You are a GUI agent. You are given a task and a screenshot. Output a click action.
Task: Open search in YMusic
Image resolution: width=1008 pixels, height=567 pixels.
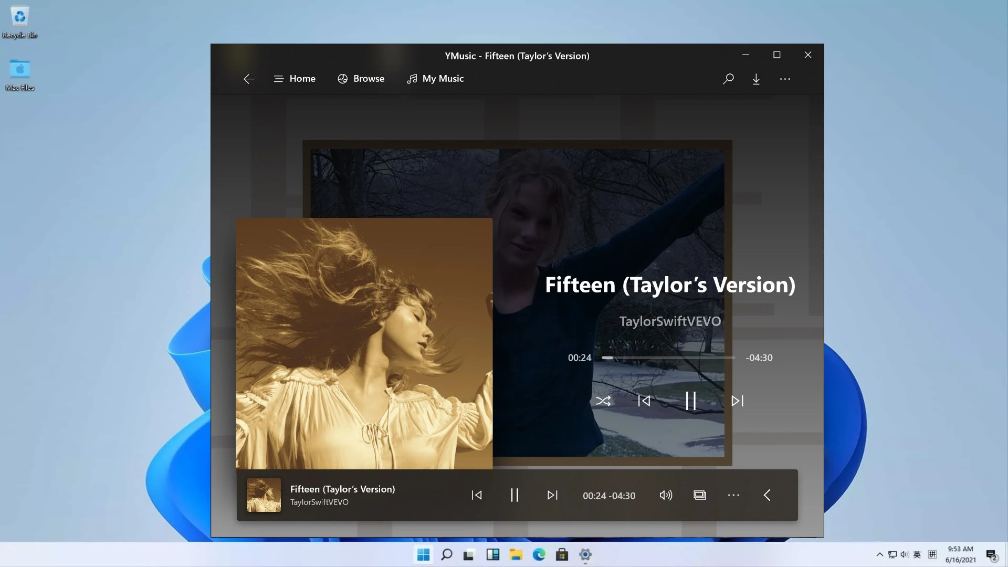(x=728, y=79)
